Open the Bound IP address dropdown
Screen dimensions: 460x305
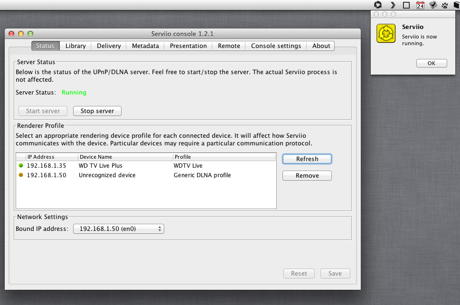coord(119,229)
